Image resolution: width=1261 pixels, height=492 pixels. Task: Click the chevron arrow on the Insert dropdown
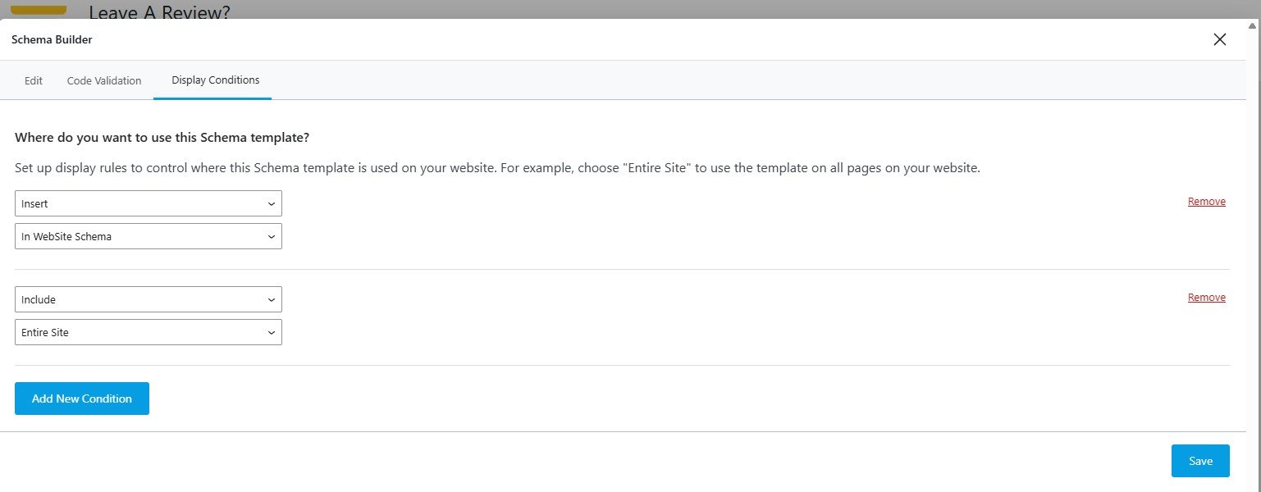tap(272, 204)
